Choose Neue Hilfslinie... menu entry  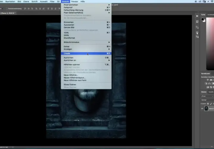86,75
